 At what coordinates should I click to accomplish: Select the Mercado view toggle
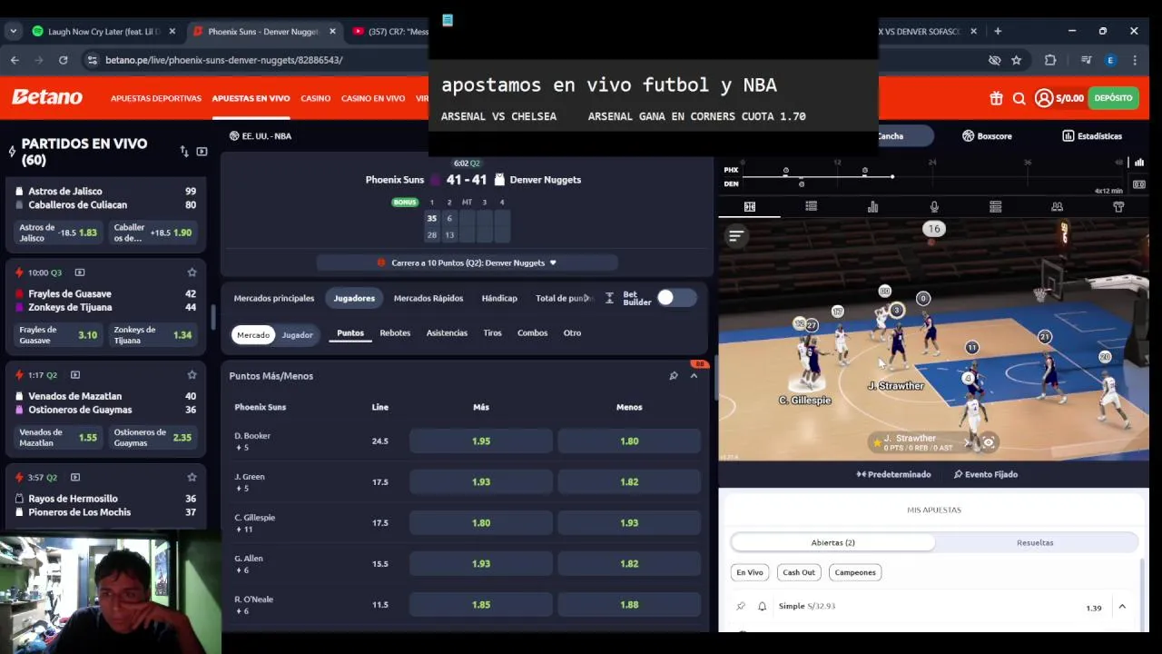click(x=253, y=335)
